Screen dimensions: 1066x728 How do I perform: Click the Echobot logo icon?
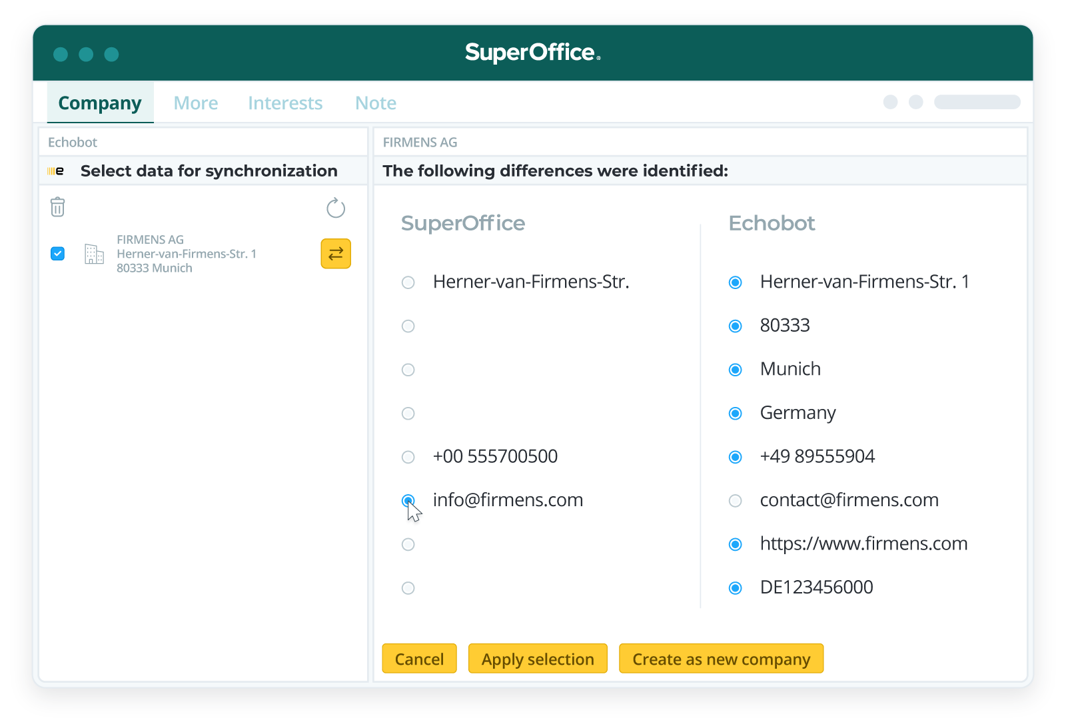[x=57, y=171]
